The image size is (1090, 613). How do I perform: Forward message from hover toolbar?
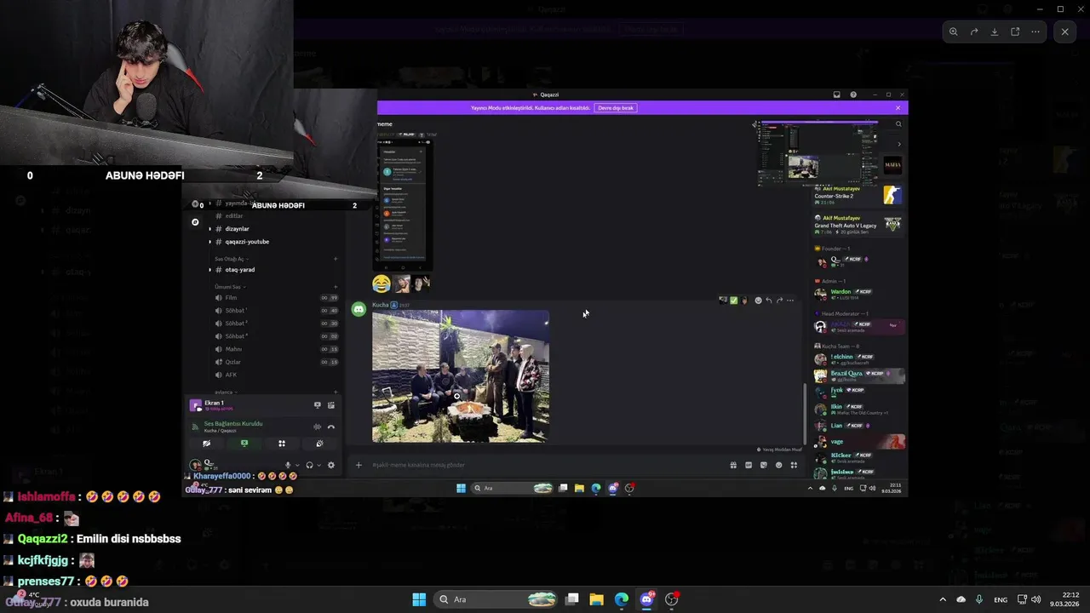779,301
